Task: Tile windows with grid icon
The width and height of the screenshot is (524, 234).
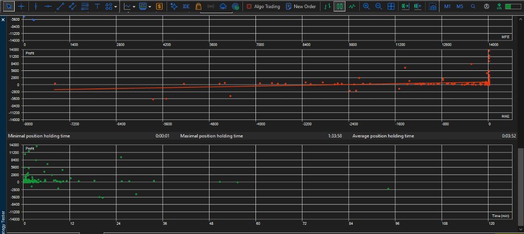Action: (x=391, y=7)
